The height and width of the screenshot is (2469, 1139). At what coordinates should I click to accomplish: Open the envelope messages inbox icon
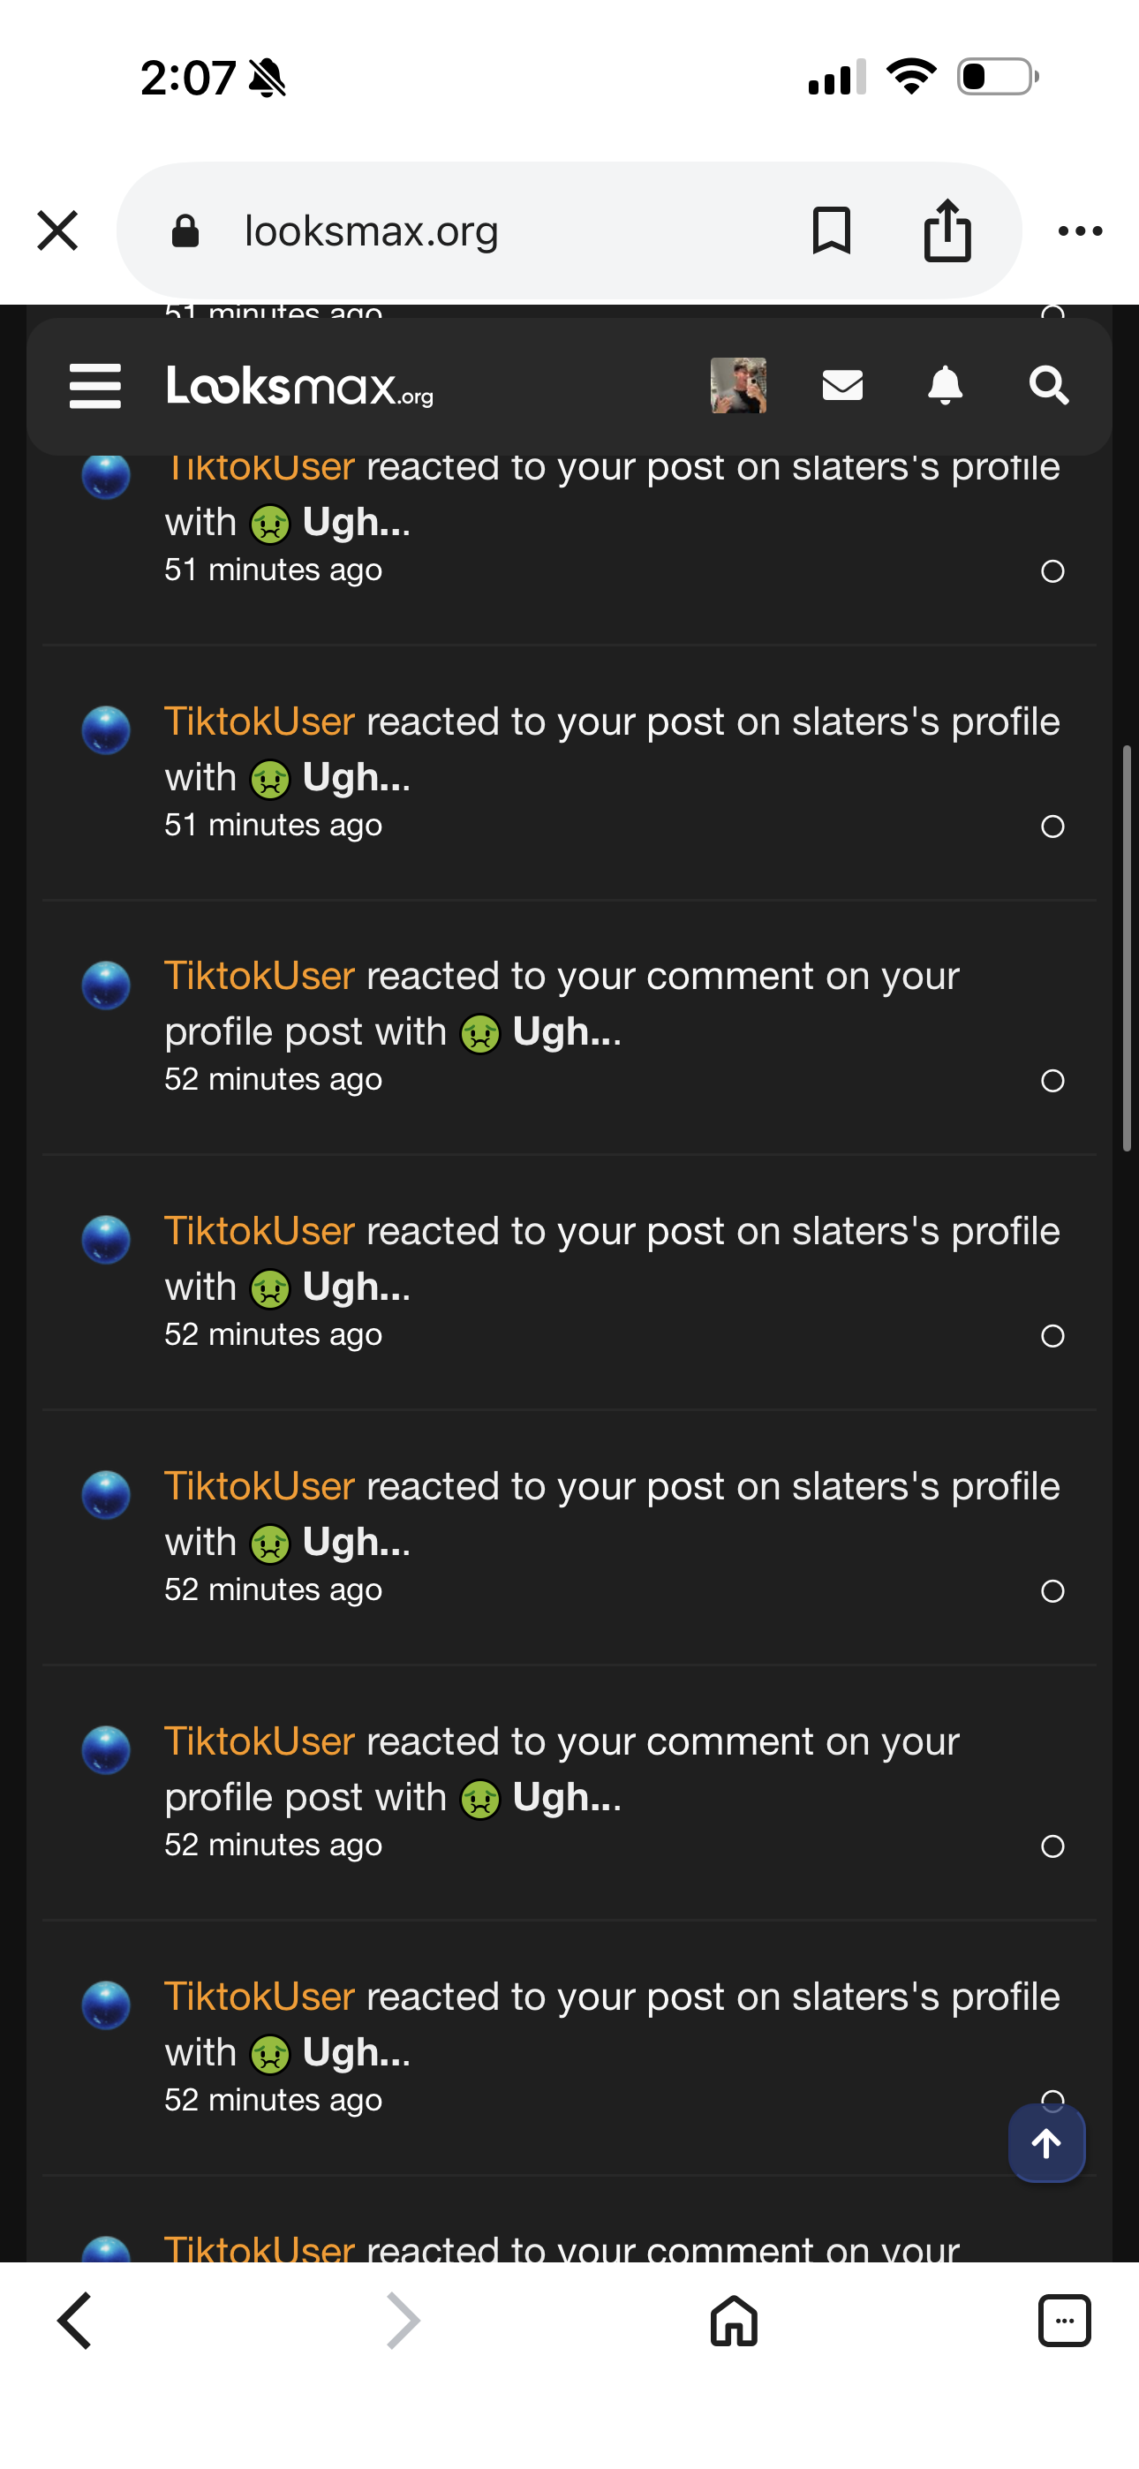pyautogui.click(x=842, y=385)
